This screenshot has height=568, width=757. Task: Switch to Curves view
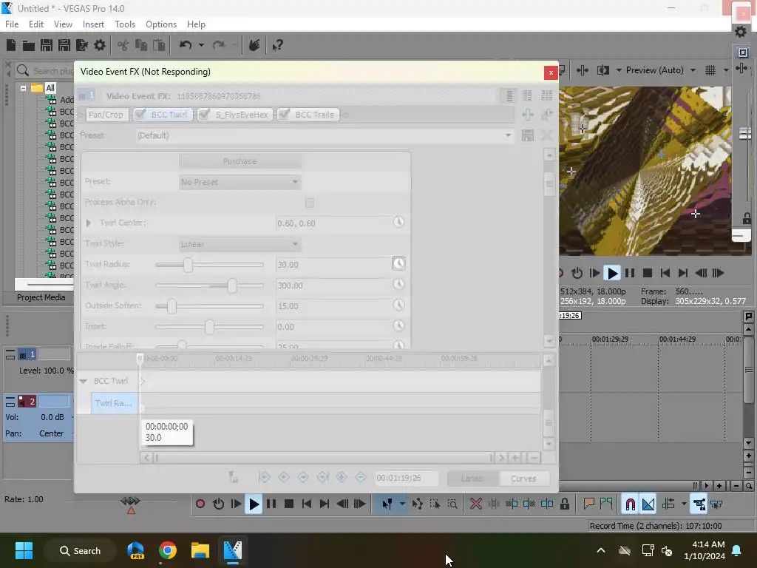pyautogui.click(x=524, y=479)
